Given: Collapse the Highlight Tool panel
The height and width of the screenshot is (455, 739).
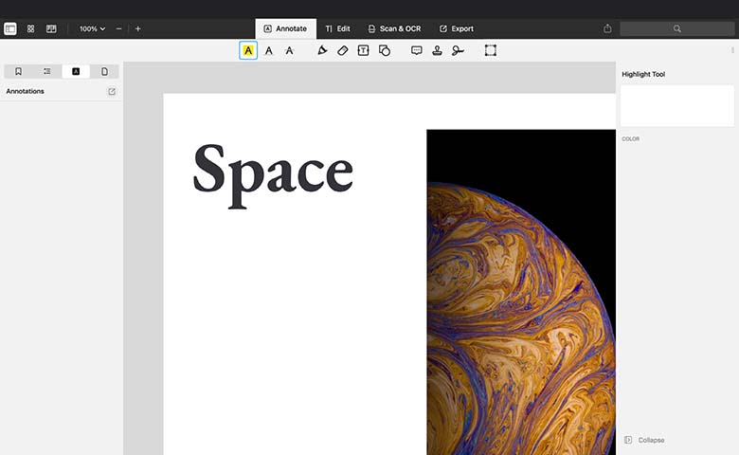Looking at the screenshot, I should click(644, 440).
